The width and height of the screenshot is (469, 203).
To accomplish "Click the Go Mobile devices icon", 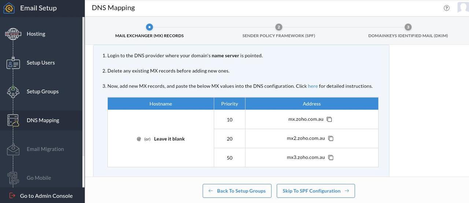I will (13, 178).
